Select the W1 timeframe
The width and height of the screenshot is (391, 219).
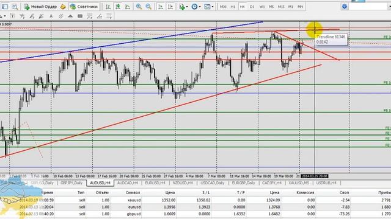pyautogui.click(x=262, y=7)
